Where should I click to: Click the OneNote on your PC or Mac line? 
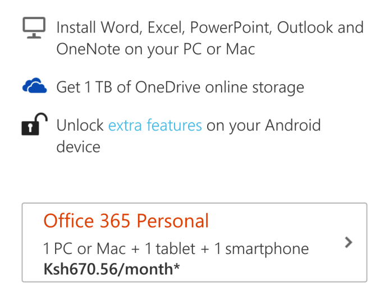coord(155,49)
